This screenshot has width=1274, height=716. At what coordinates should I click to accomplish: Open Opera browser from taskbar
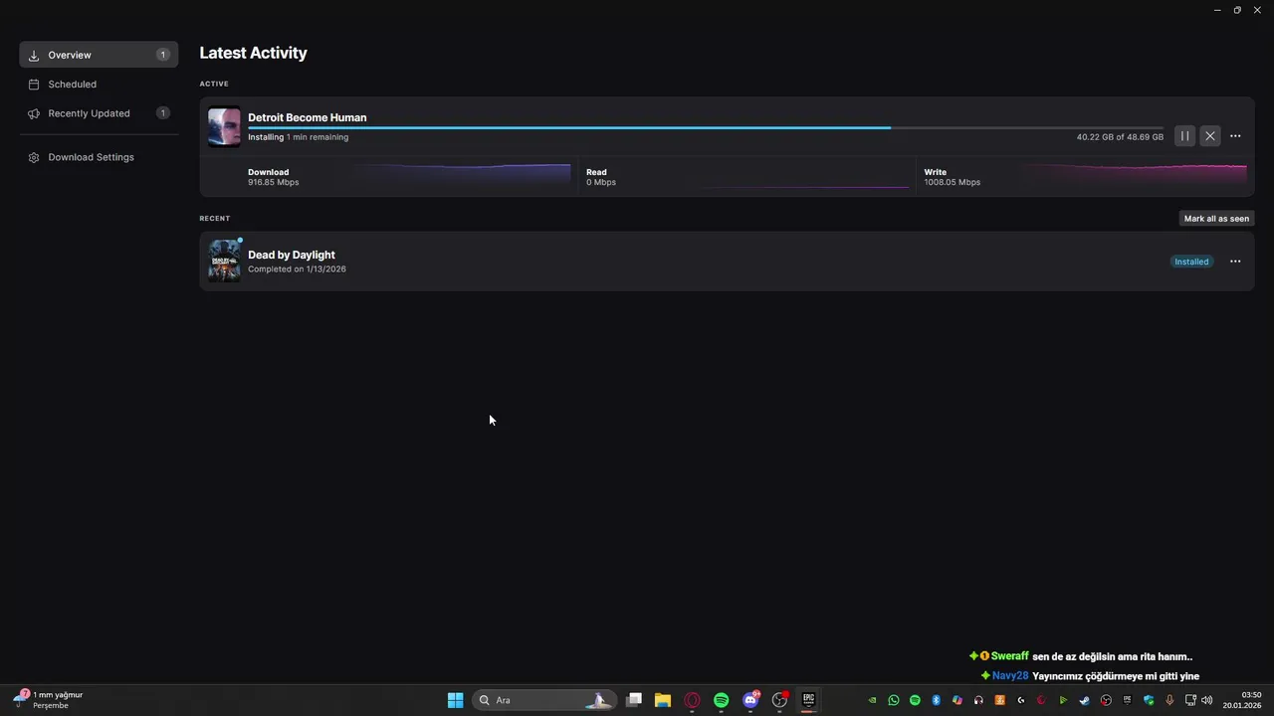(x=692, y=700)
